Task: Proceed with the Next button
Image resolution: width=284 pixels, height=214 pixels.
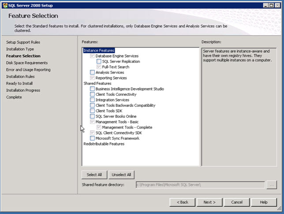Action: (209, 202)
